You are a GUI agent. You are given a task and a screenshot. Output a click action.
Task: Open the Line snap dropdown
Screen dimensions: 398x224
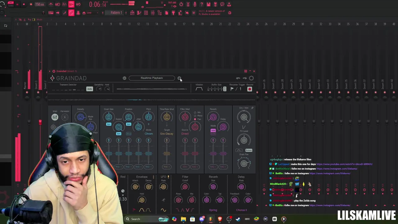(x=92, y=13)
